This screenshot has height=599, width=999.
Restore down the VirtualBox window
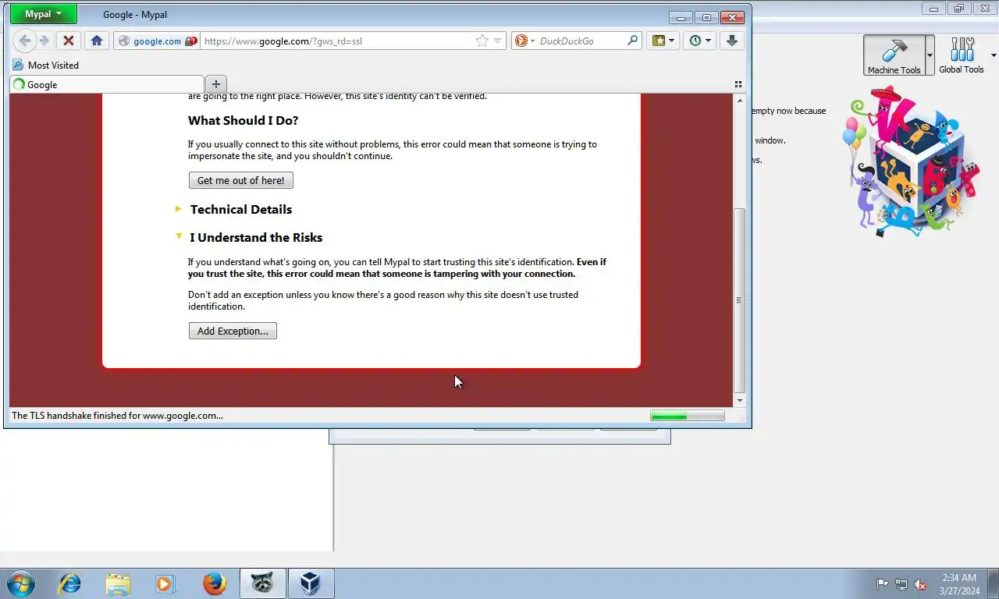(x=959, y=9)
